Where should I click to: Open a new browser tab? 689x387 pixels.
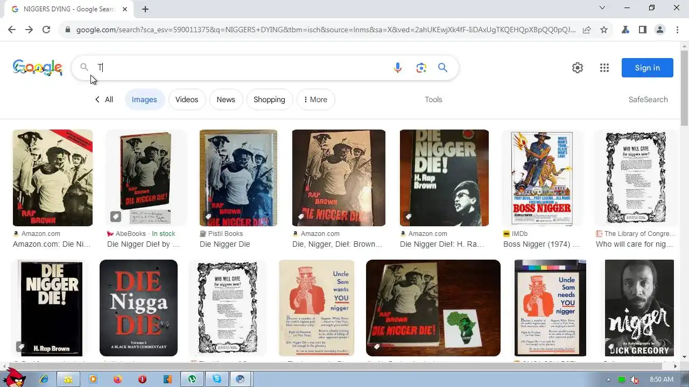pyautogui.click(x=145, y=9)
